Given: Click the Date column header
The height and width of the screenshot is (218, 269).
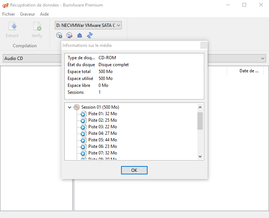Looking at the screenshot, I should (249, 71).
